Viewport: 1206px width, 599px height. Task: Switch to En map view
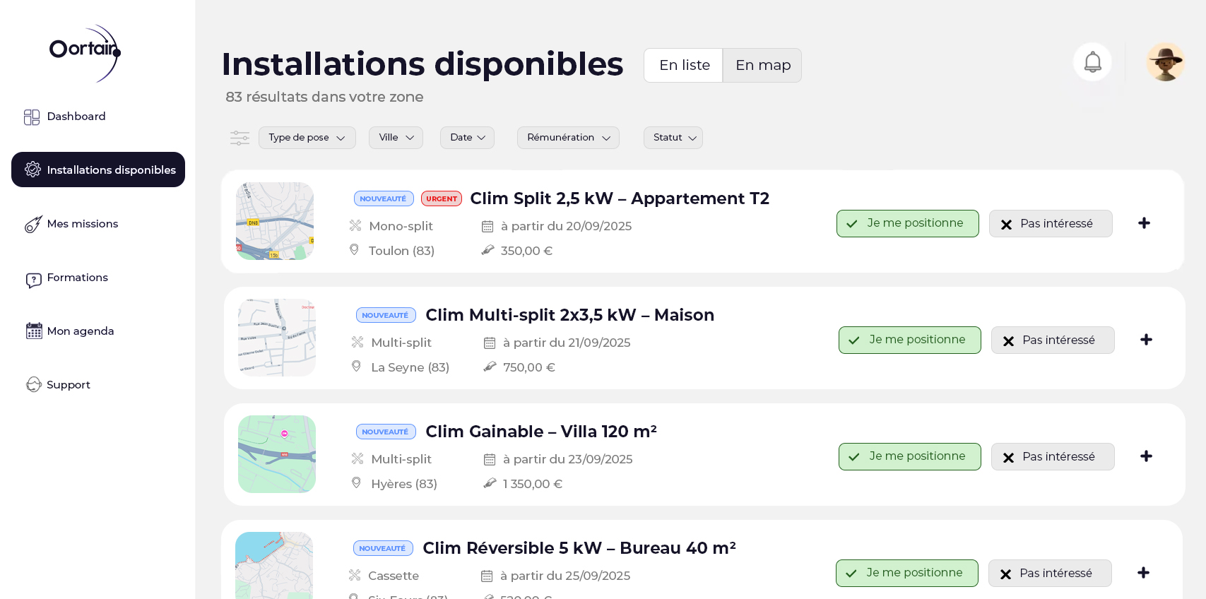762,66
